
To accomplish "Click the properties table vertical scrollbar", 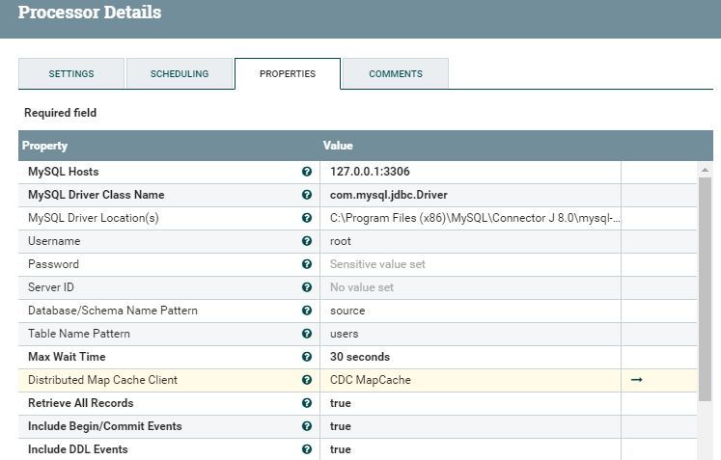I will (705, 289).
